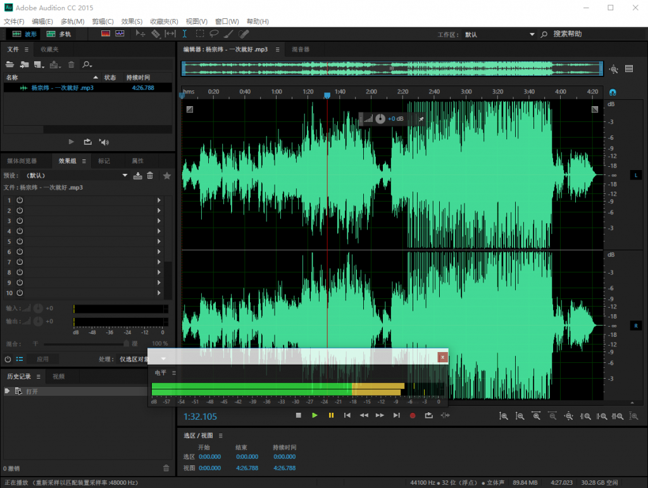Switch to Waveform editor view
This screenshot has width=648, height=488.
[x=24, y=34]
